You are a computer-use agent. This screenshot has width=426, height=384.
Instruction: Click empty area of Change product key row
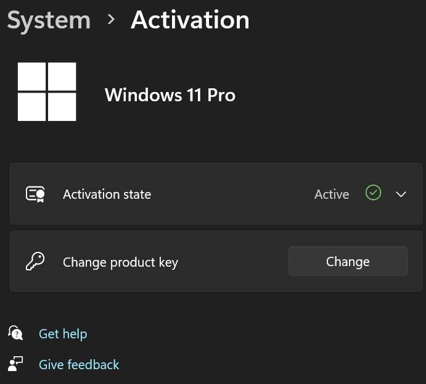click(x=234, y=262)
